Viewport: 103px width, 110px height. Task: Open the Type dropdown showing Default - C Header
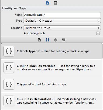click(x=62, y=21)
